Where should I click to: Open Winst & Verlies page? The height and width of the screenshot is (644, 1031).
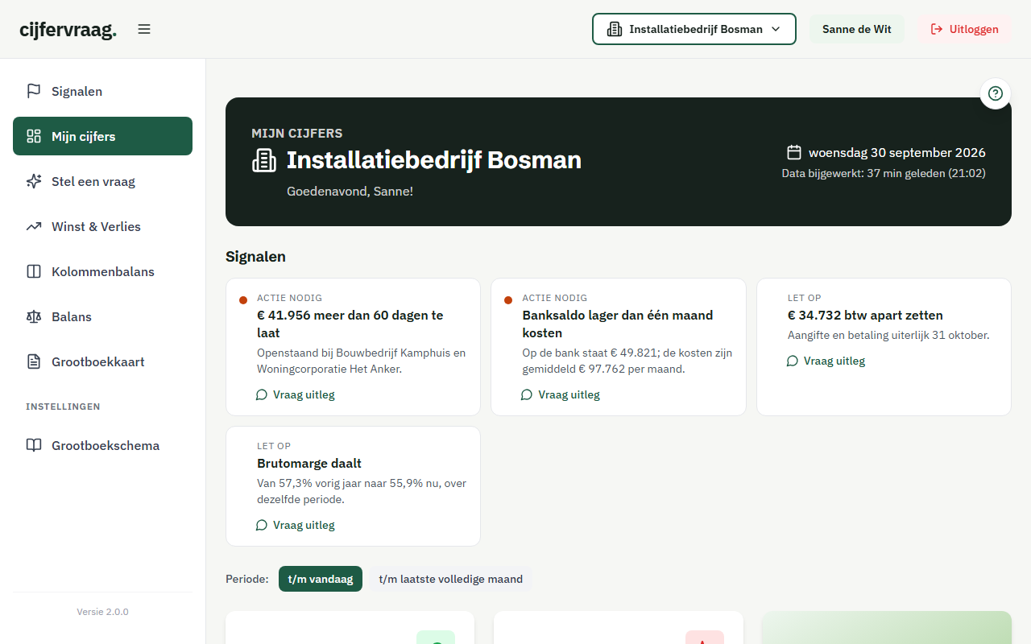pos(102,226)
